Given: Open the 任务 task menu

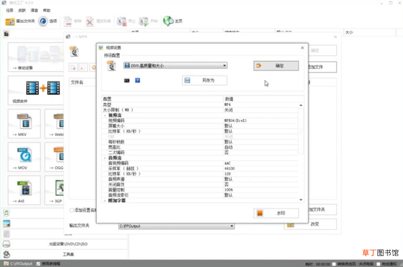Looking at the screenshot, I should (x=10, y=10).
